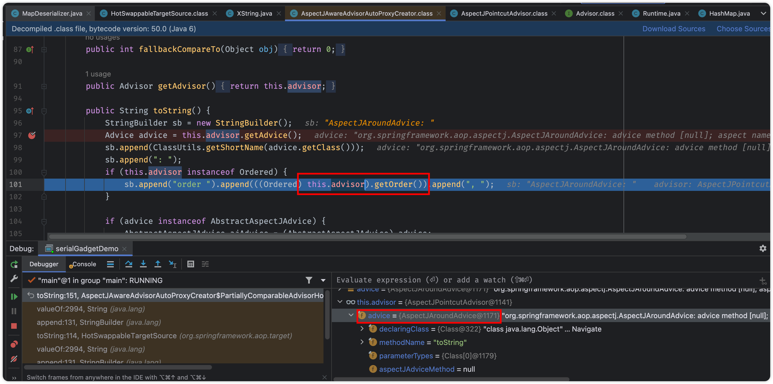
Task: Expand the folded method on line 87
Action: (44, 50)
